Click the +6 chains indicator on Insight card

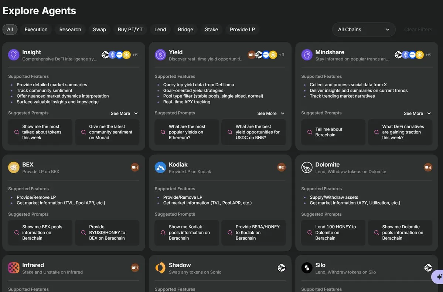135,55
